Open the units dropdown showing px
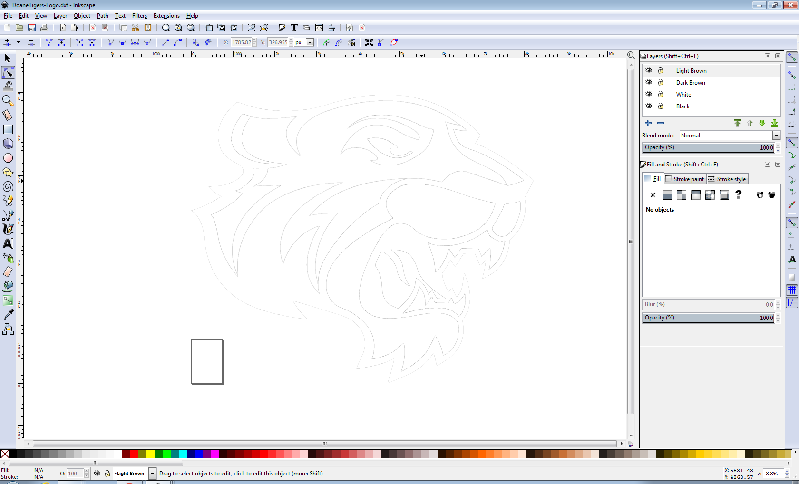799x484 pixels. pyautogui.click(x=310, y=42)
